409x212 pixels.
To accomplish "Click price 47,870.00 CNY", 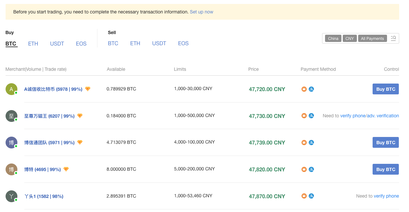I will (x=267, y=196).
